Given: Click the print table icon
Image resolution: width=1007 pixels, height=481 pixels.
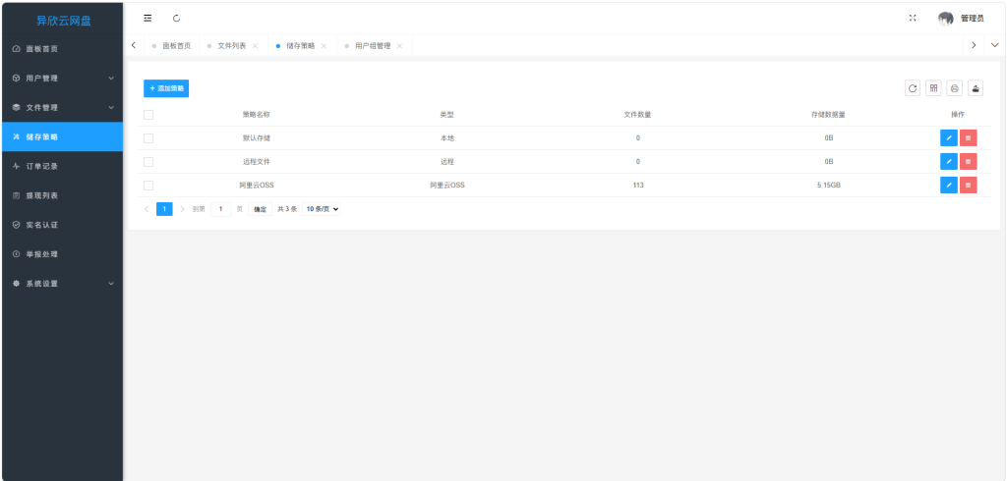Looking at the screenshot, I should click(x=954, y=88).
